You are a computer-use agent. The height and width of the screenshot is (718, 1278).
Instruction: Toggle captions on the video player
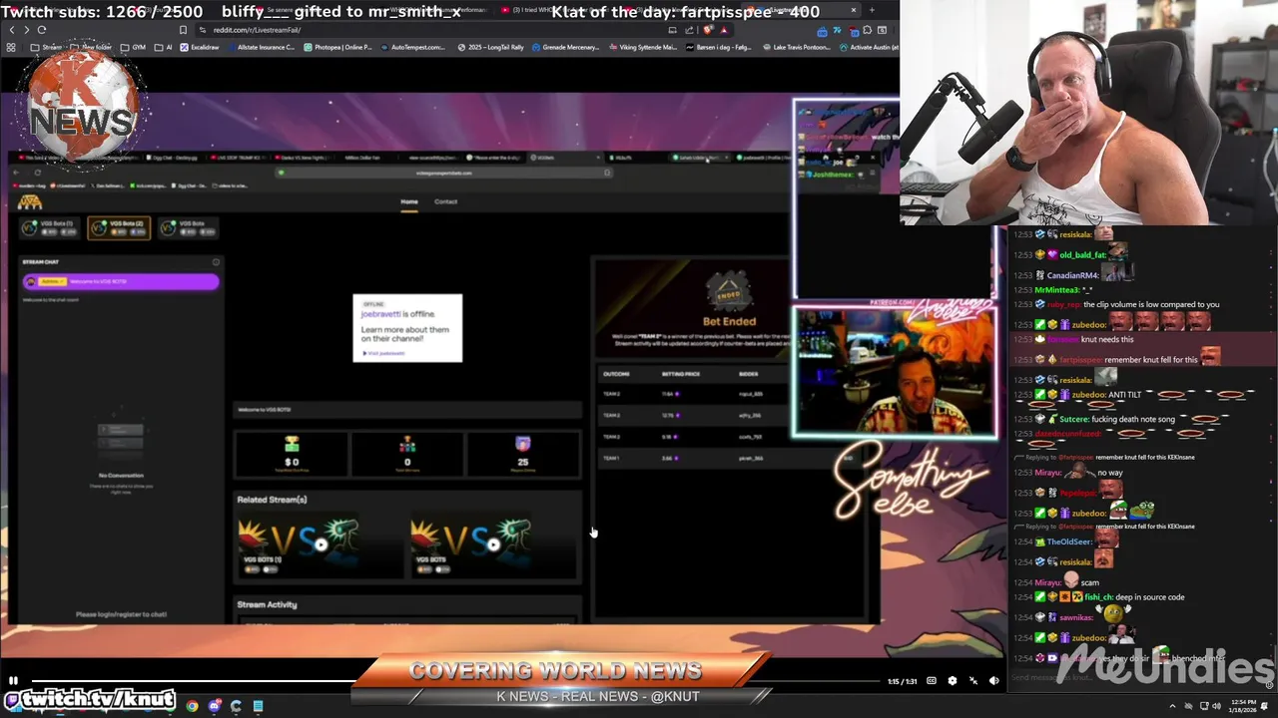[x=931, y=681]
